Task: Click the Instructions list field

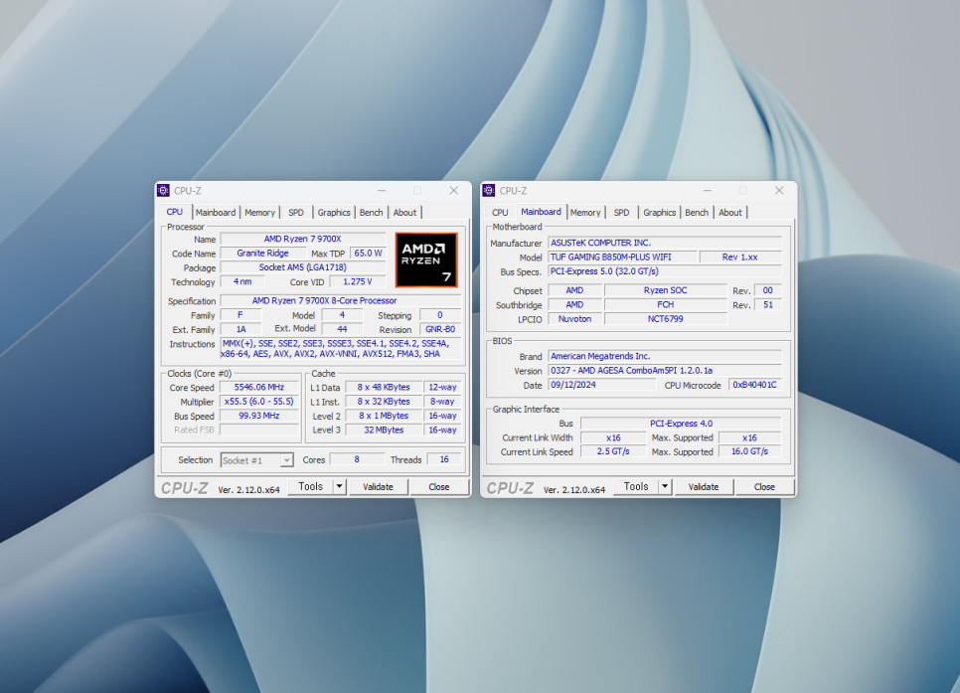Action: (x=341, y=349)
